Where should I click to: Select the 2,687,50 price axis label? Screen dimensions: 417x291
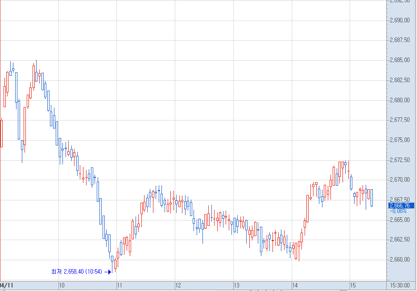(400, 40)
